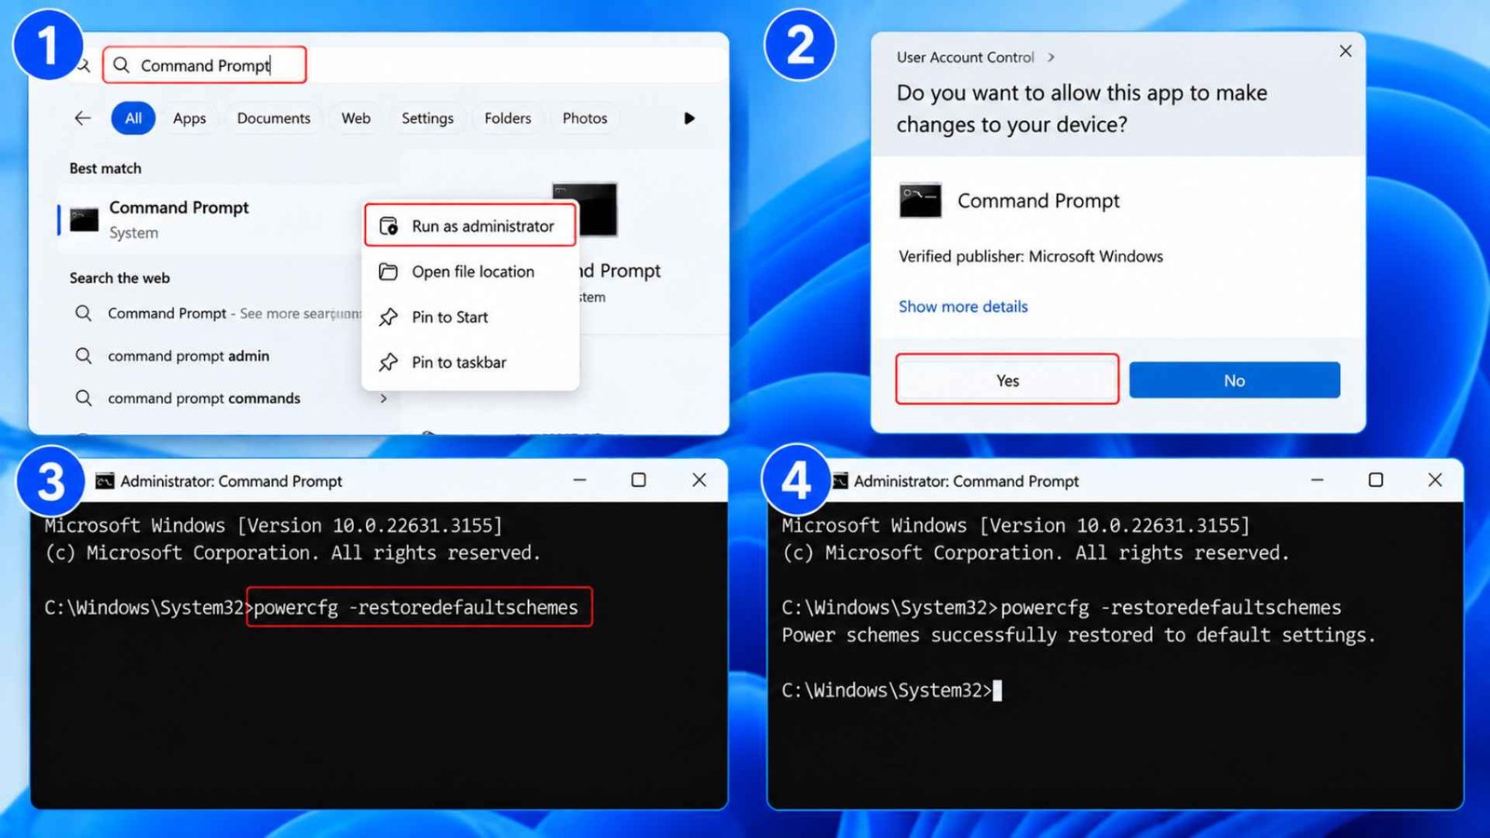This screenshot has height=838, width=1490.
Task: Open the Command Prompt best match result
Action: tap(210, 220)
